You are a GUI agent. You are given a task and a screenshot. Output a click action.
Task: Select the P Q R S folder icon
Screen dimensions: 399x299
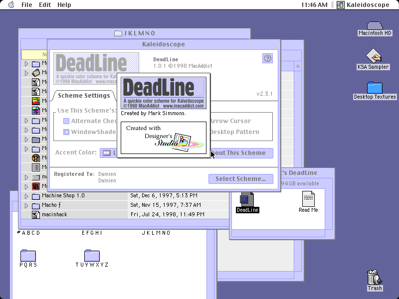pos(28,255)
